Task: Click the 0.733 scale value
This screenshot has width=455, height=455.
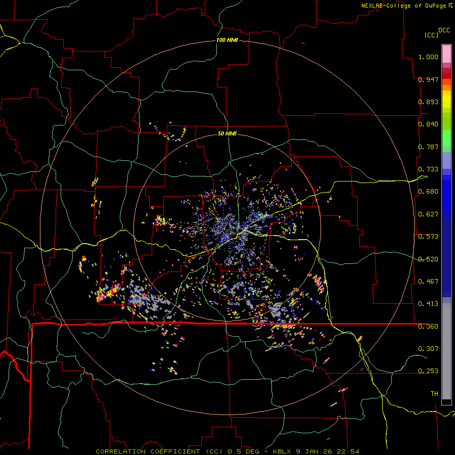Action: coord(428,169)
